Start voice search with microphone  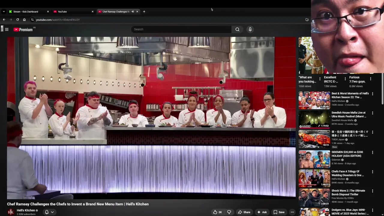pyautogui.click(x=250, y=29)
